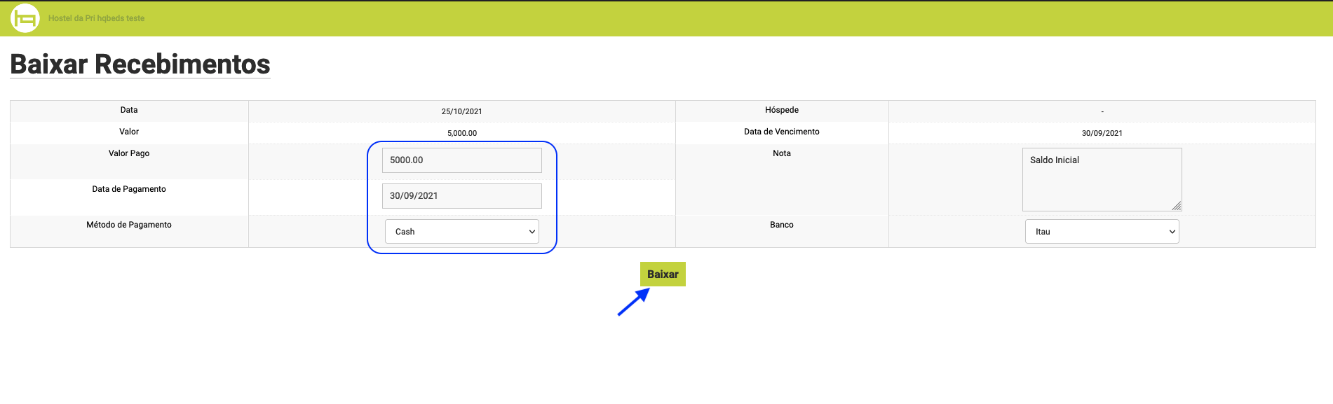Grab the Nota textarea resize handle
This screenshot has height=404, width=1333.
[1177, 206]
